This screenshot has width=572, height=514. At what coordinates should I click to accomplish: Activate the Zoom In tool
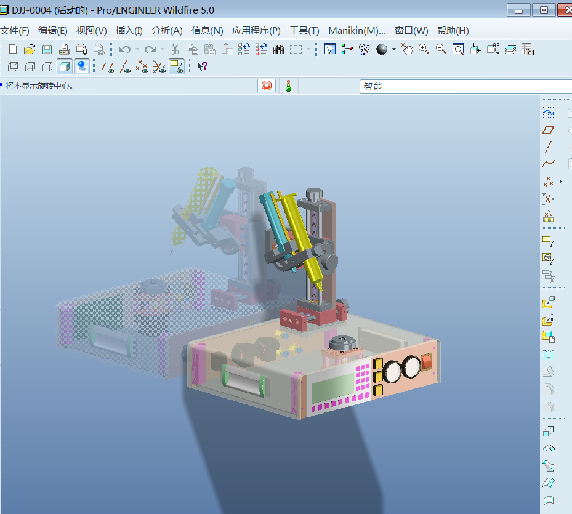pyautogui.click(x=424, y=49)
